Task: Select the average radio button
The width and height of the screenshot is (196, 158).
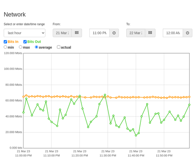Action: click(x=36, y=47)
